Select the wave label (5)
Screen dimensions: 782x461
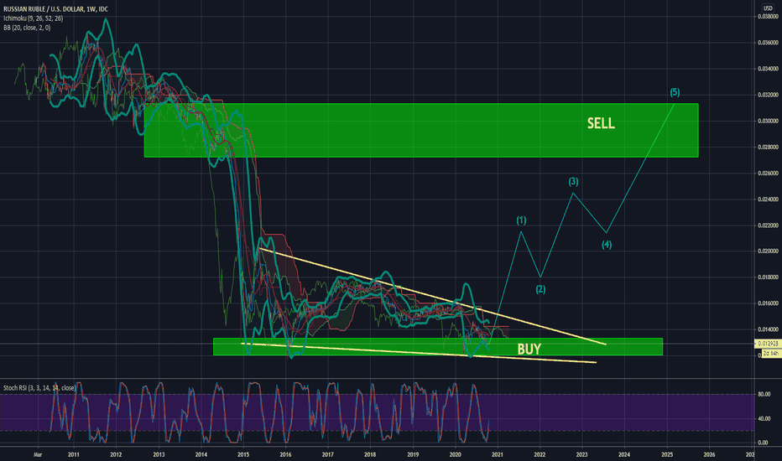[x=675, y=92]
